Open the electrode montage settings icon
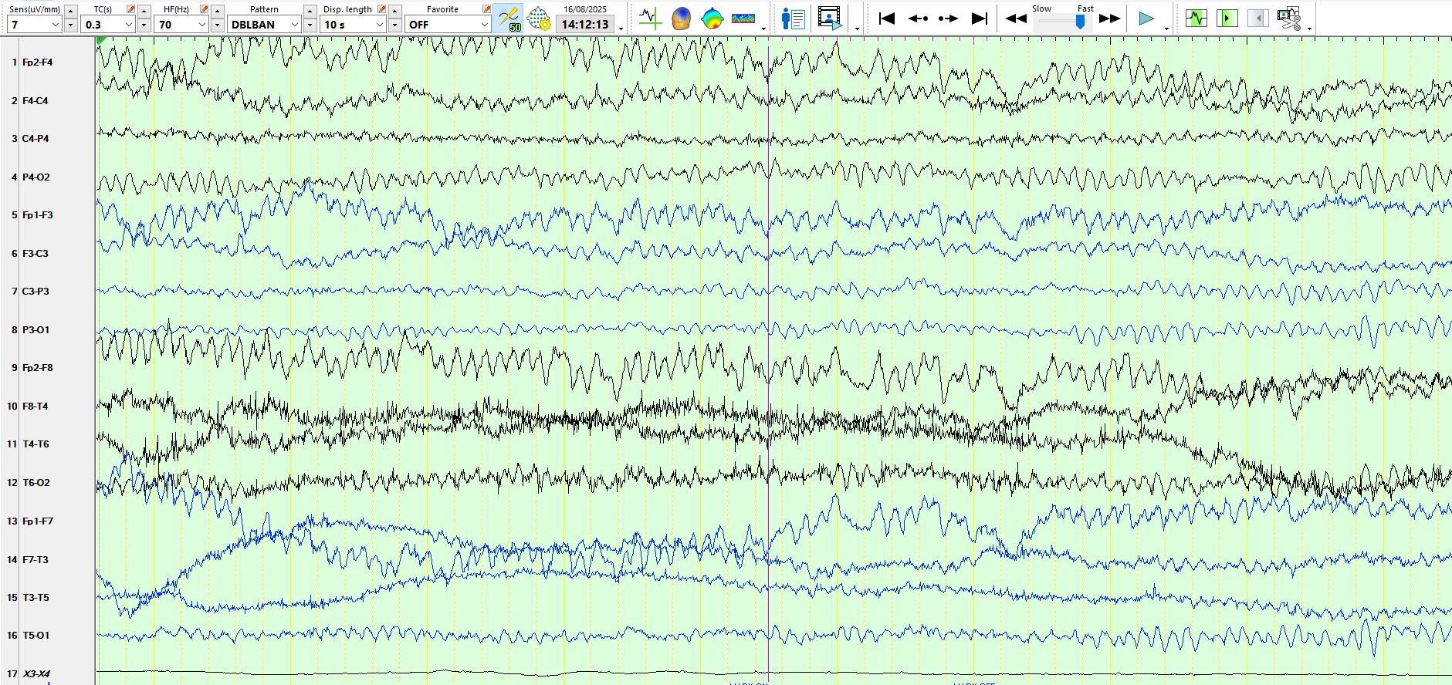Screen dimensions: 1452x685 point(539,19)
